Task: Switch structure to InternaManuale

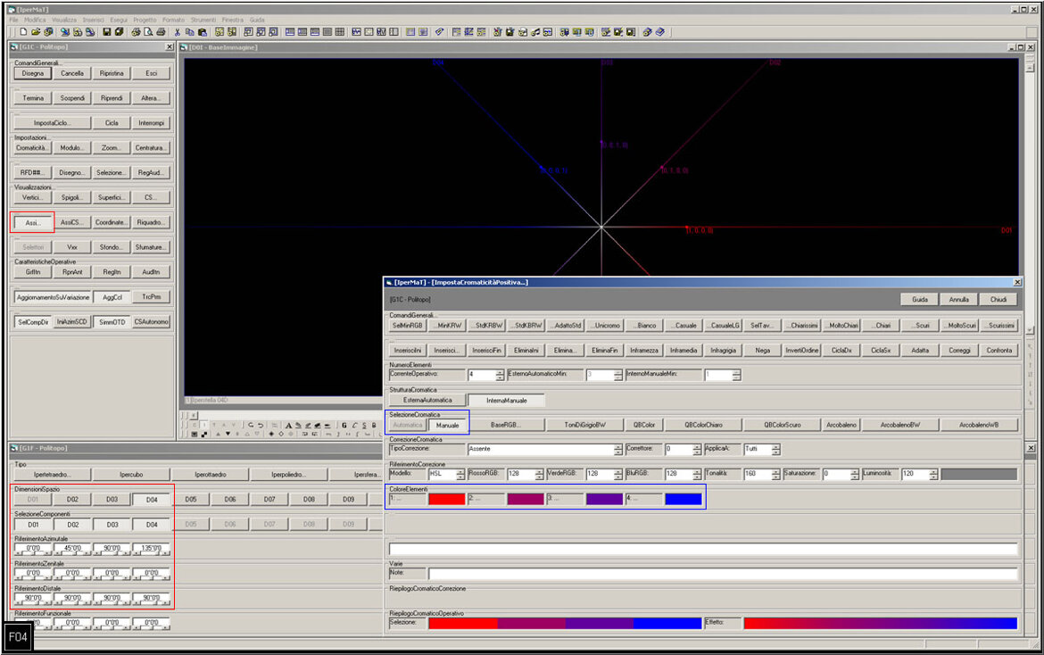Action: point(506,401)
